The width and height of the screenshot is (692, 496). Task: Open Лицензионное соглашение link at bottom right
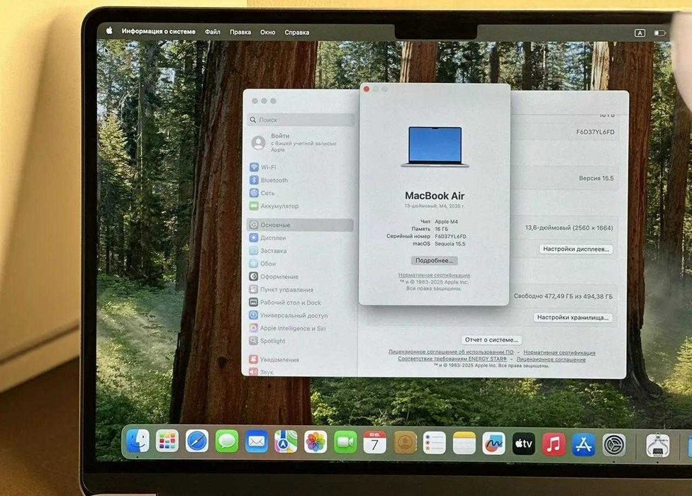click(x=551, y=359)
